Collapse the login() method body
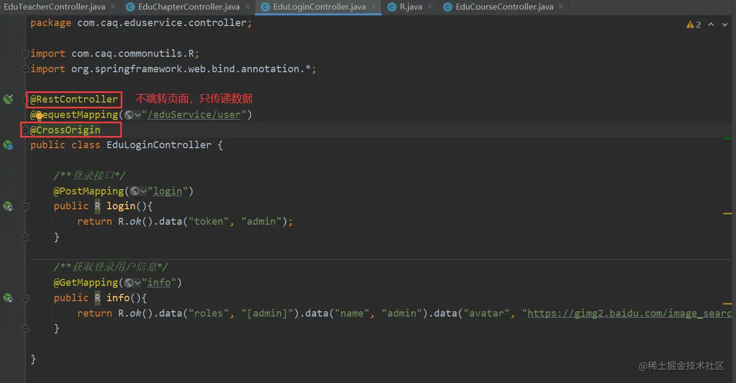The width and height of the screenshot is (736, 383). click(x=25, y=206)
